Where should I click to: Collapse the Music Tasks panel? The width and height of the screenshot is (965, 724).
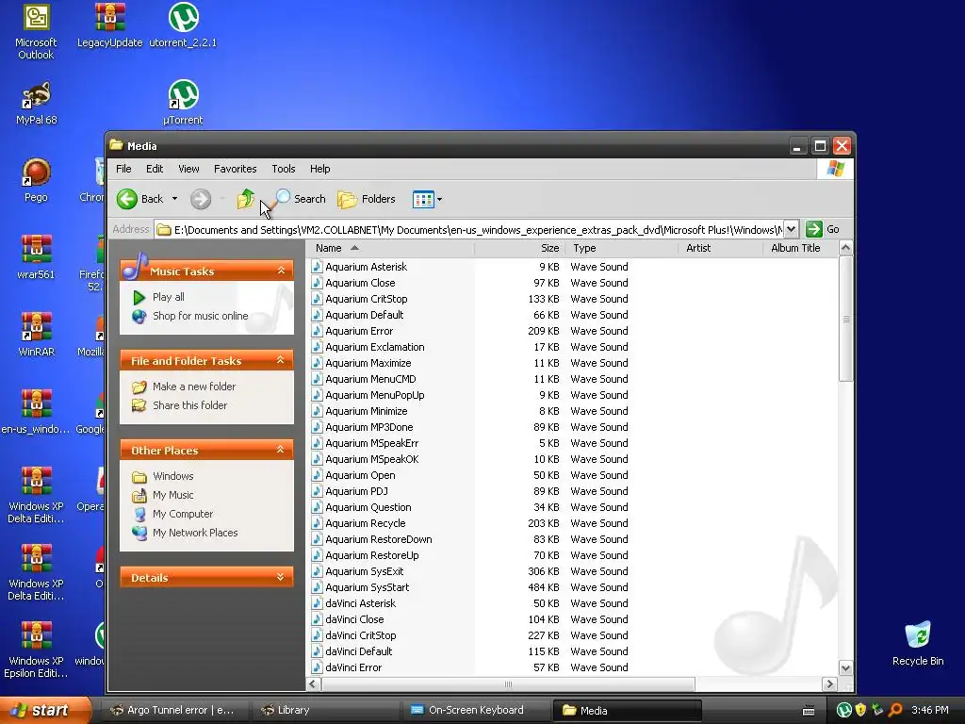click(x=281, y=271)
